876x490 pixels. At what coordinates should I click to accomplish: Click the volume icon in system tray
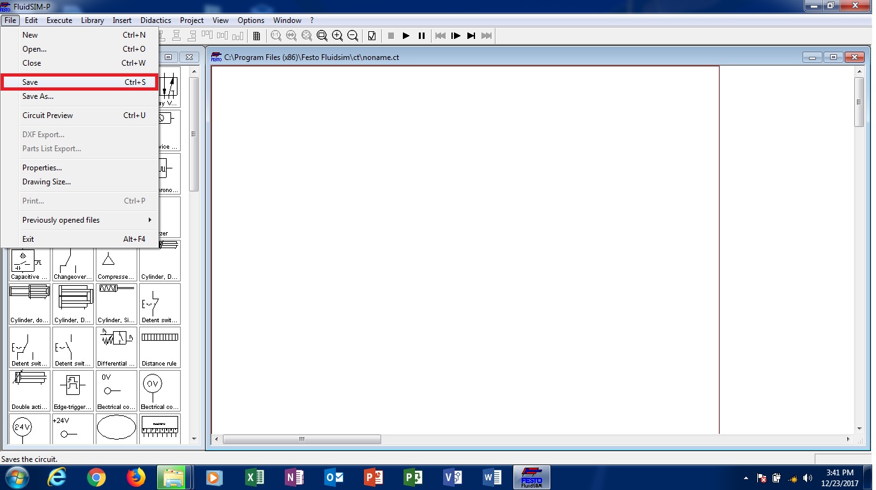(x=808, y=478)
